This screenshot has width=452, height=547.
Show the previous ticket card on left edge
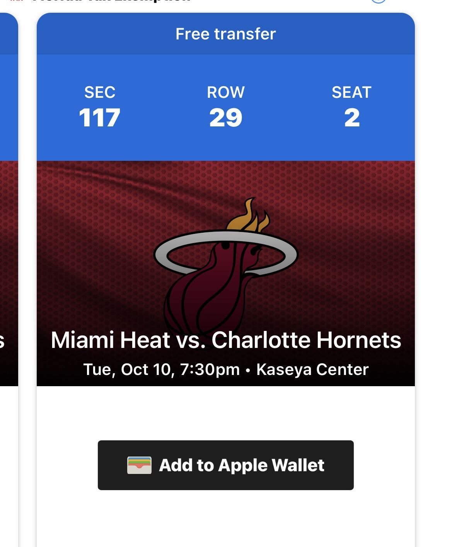coord(8,232)
